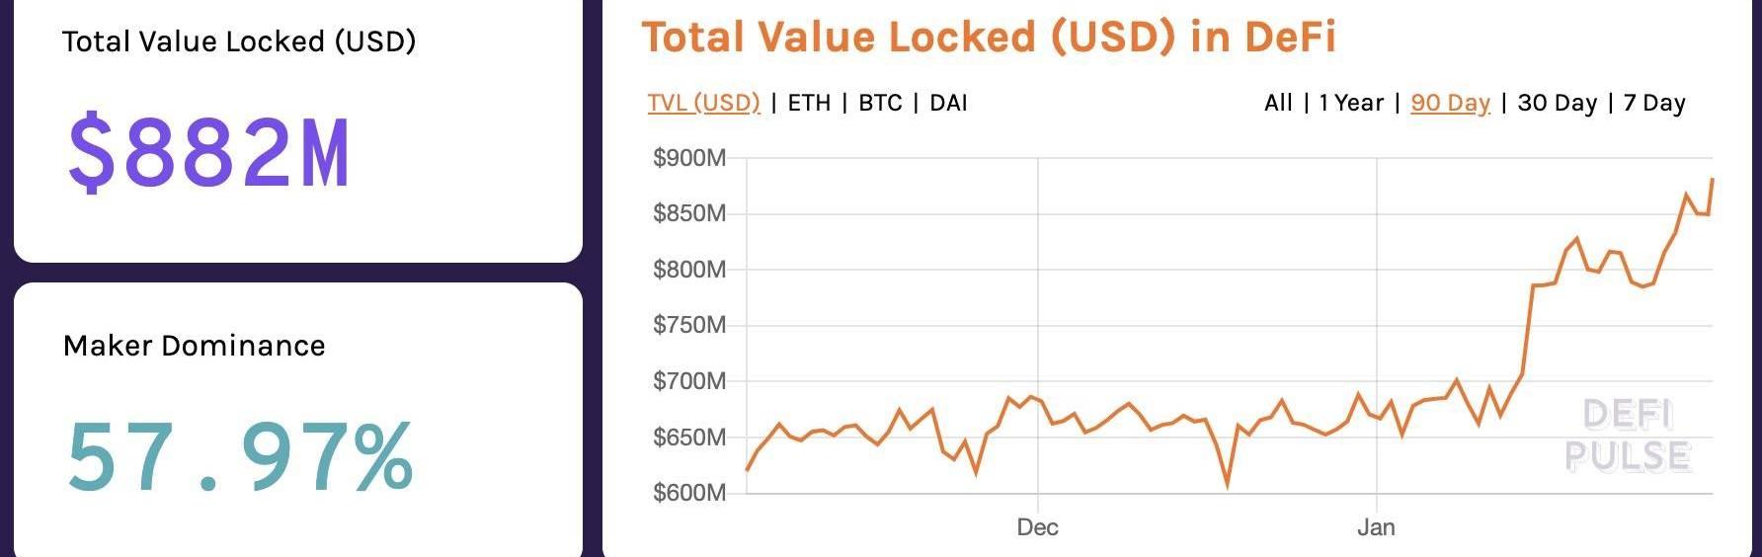The image size is (1762, 557).
Task: Click the $882M total value figure
Action: tap(208, 153)
